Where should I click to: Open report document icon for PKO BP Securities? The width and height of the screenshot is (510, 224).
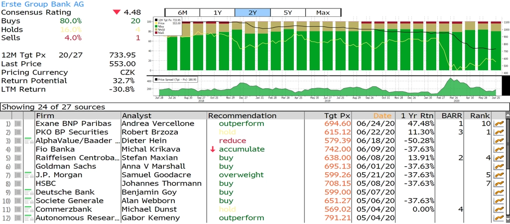(x=17, y=132)
